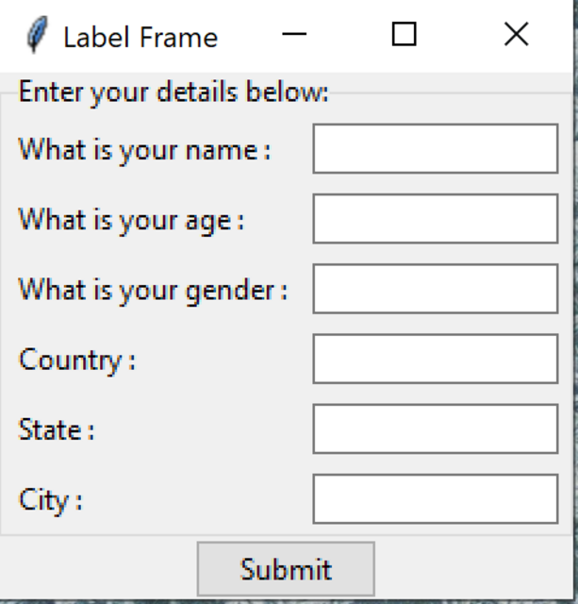
Task: Close the Label Frame window
Action: (x=516, y=35)
